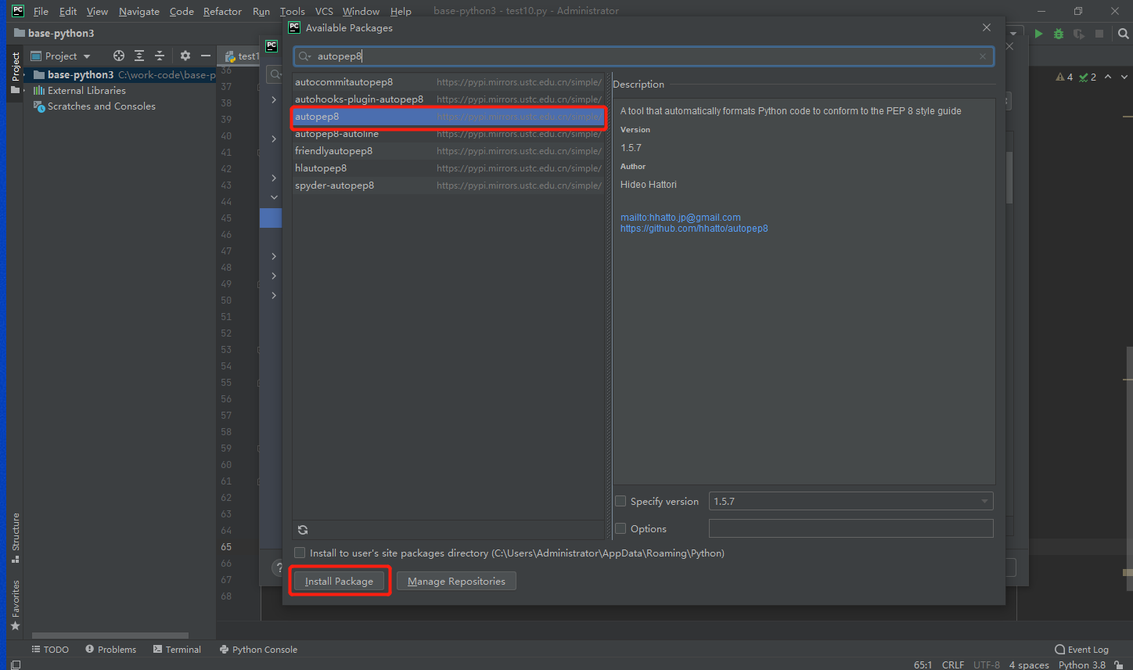Select autohooks-plugin-autopep8 package
The image size is (1133, 670).
[x=448, y=99]
